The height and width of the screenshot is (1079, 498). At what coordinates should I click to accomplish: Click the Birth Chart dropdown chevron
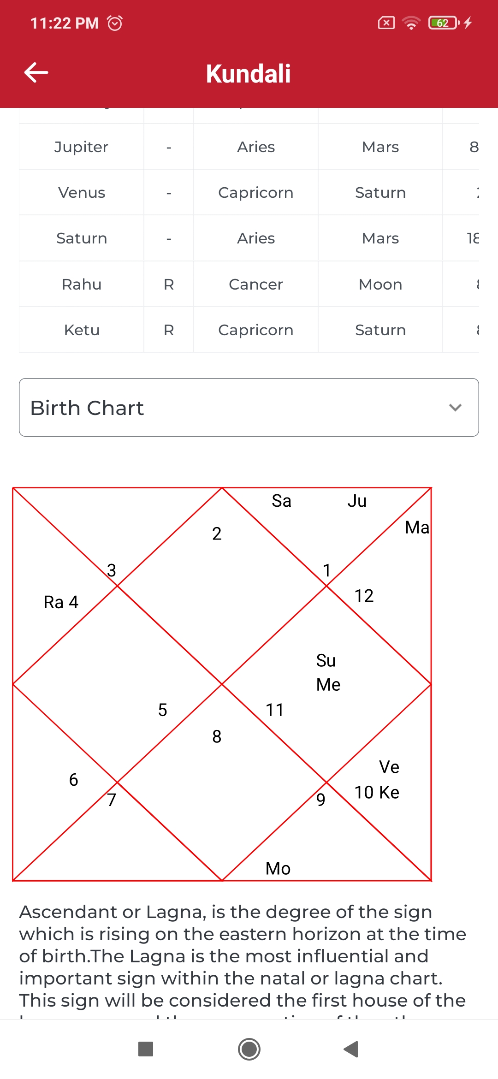(x=455, y=408)
